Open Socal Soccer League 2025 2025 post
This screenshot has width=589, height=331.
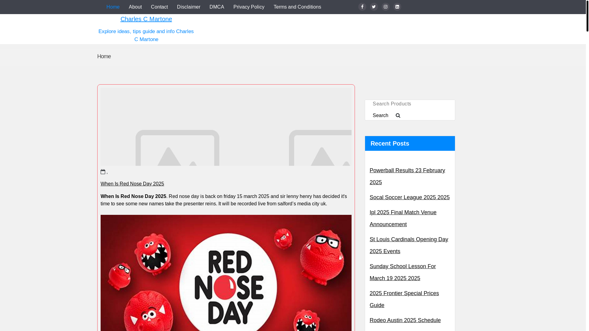tap(410, 197)
